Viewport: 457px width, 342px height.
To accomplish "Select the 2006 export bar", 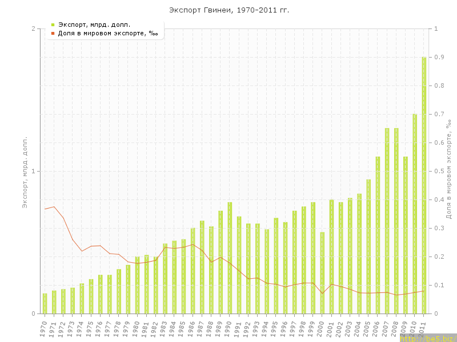I will pyautogui.click(x=378, y=235).
